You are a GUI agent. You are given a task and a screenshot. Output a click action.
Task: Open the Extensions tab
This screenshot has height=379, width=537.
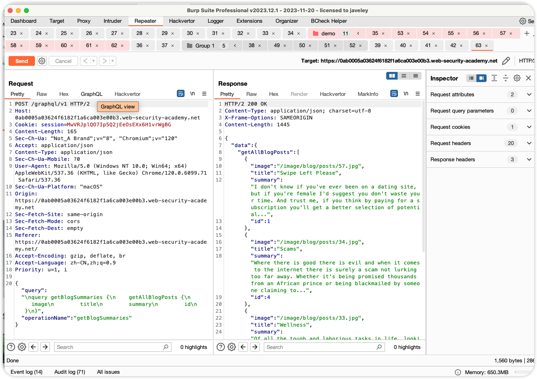(249, 21)
